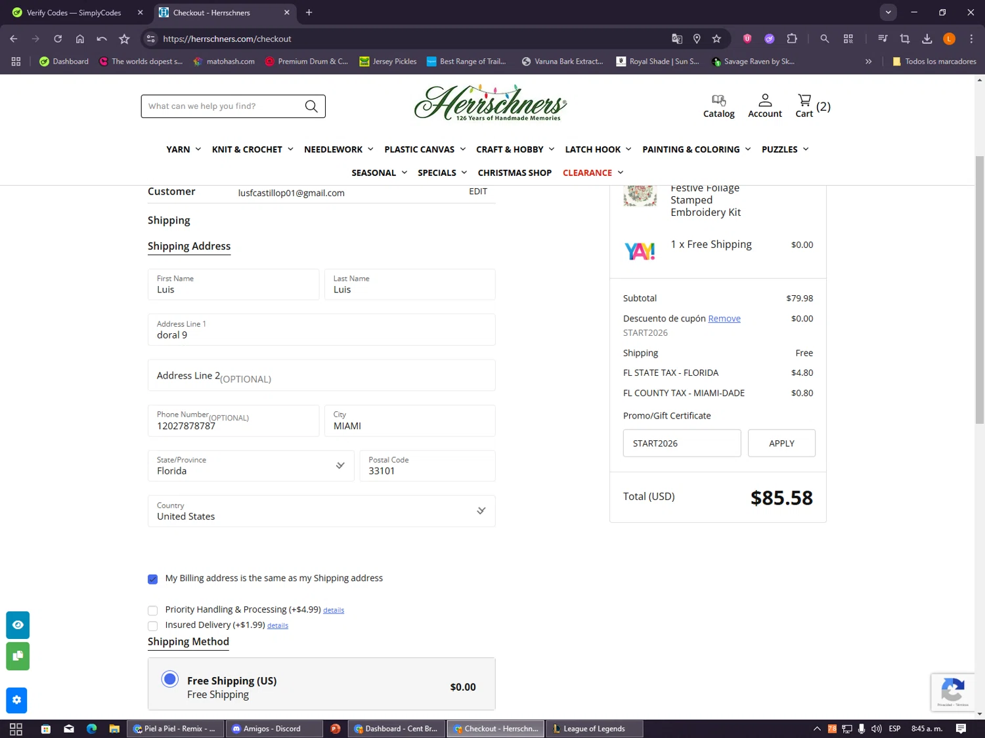Open the SPECIALS menu
The height and width of the screenshot is (738, 985).
[443, 173]
